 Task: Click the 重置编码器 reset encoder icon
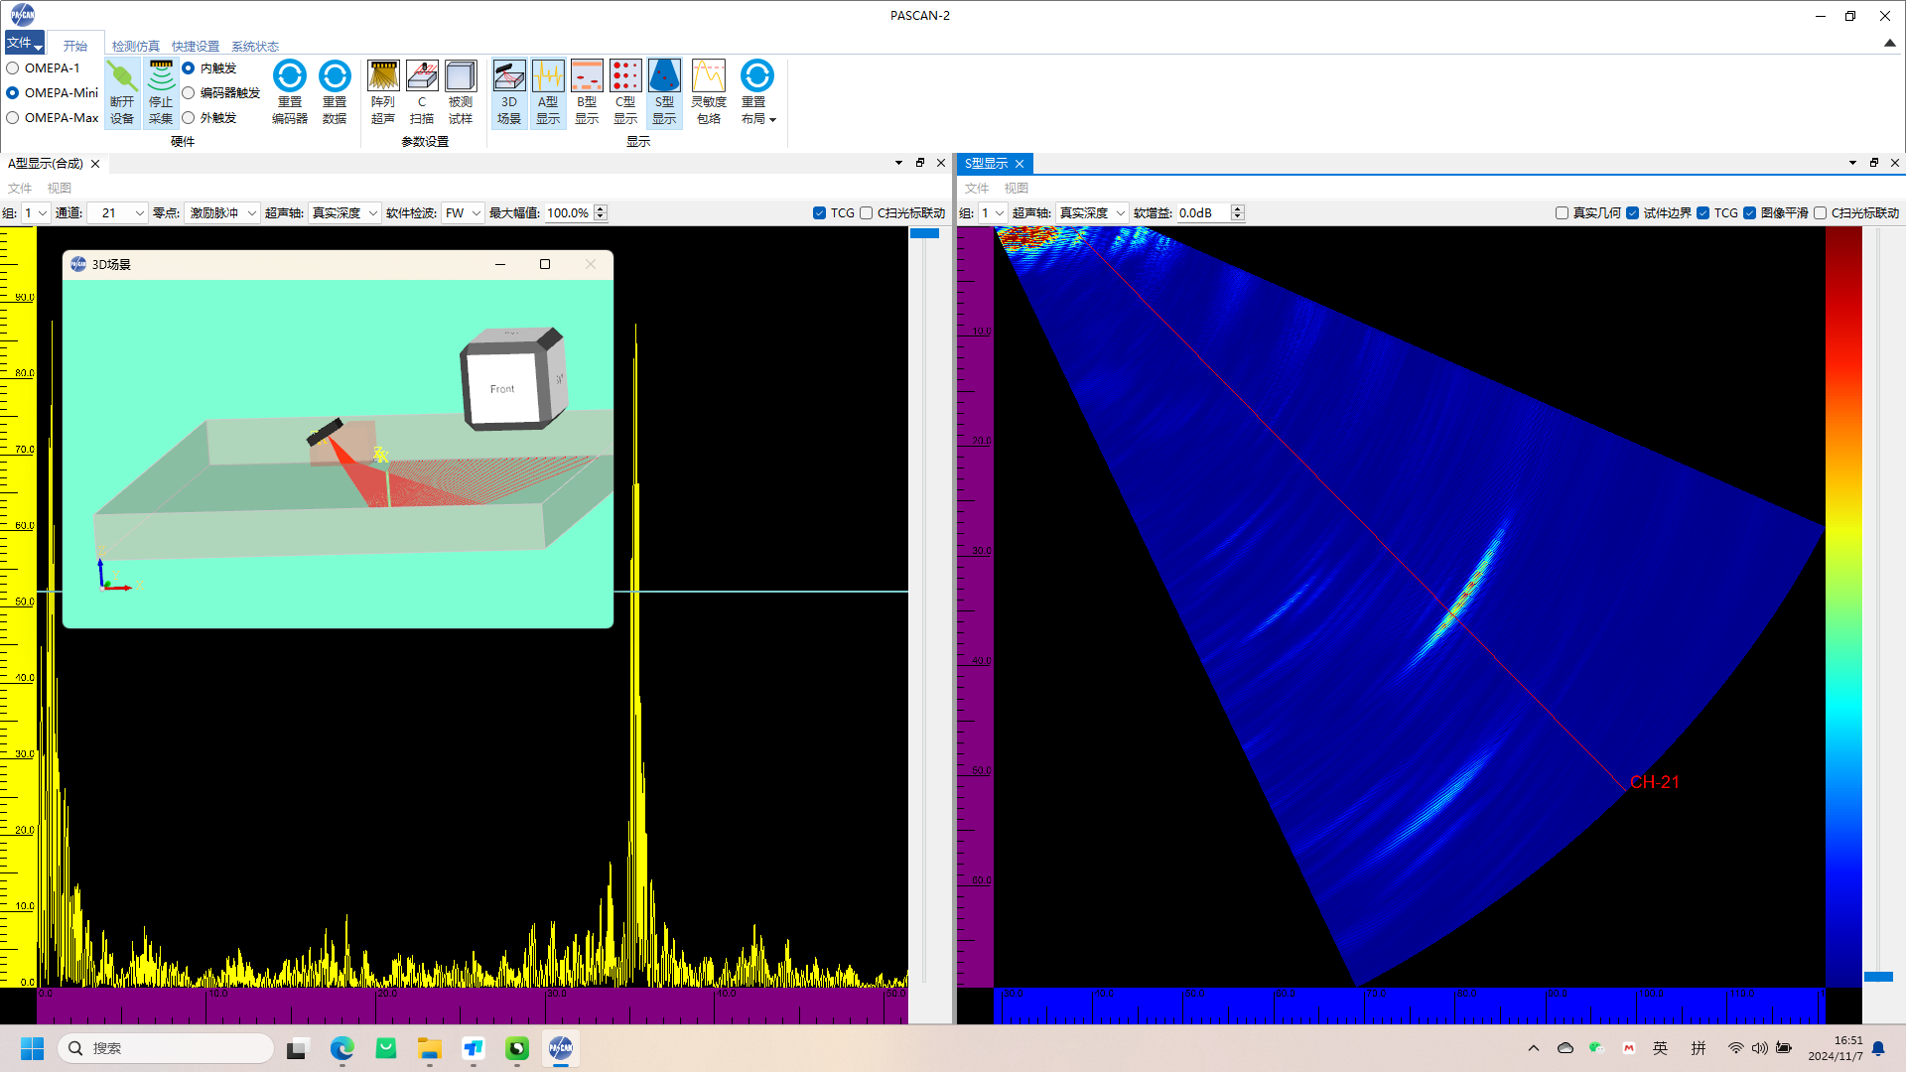click(x=290, y=91)
